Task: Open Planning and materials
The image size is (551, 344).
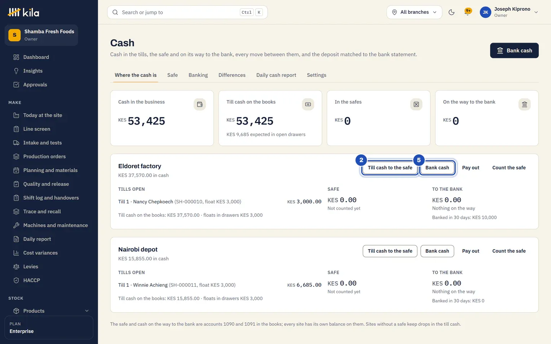Action: tap(49, 170)
